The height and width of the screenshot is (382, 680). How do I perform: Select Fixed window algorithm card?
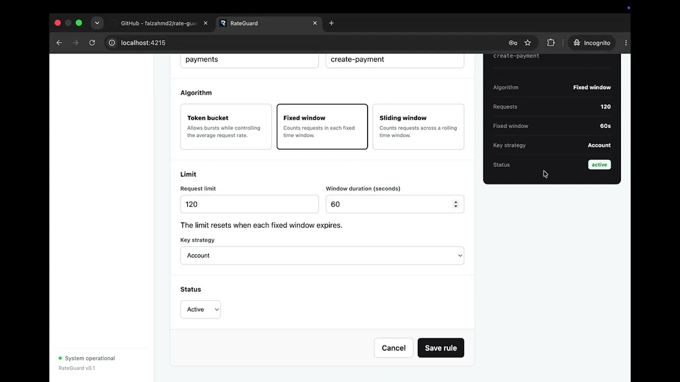pyautogui.click(x=322, y=126)
